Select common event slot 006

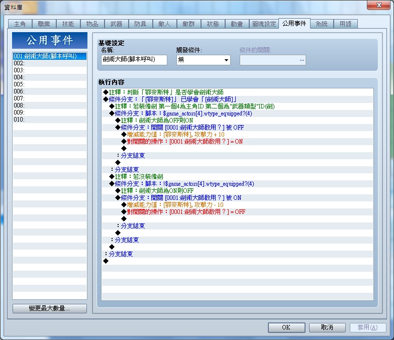(x=49, y=91)
